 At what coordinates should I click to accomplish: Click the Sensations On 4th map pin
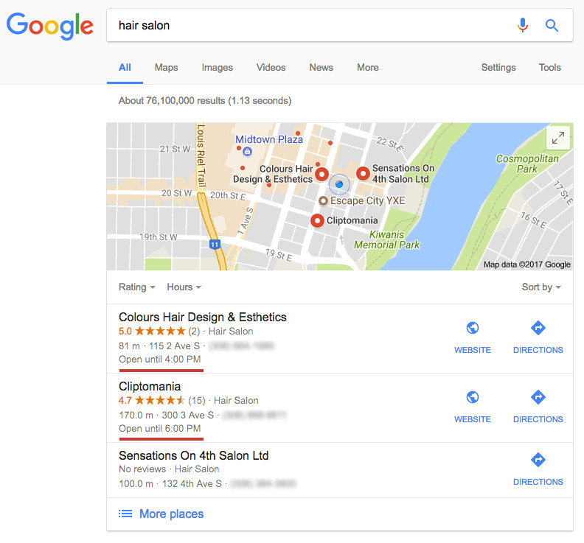363,173
